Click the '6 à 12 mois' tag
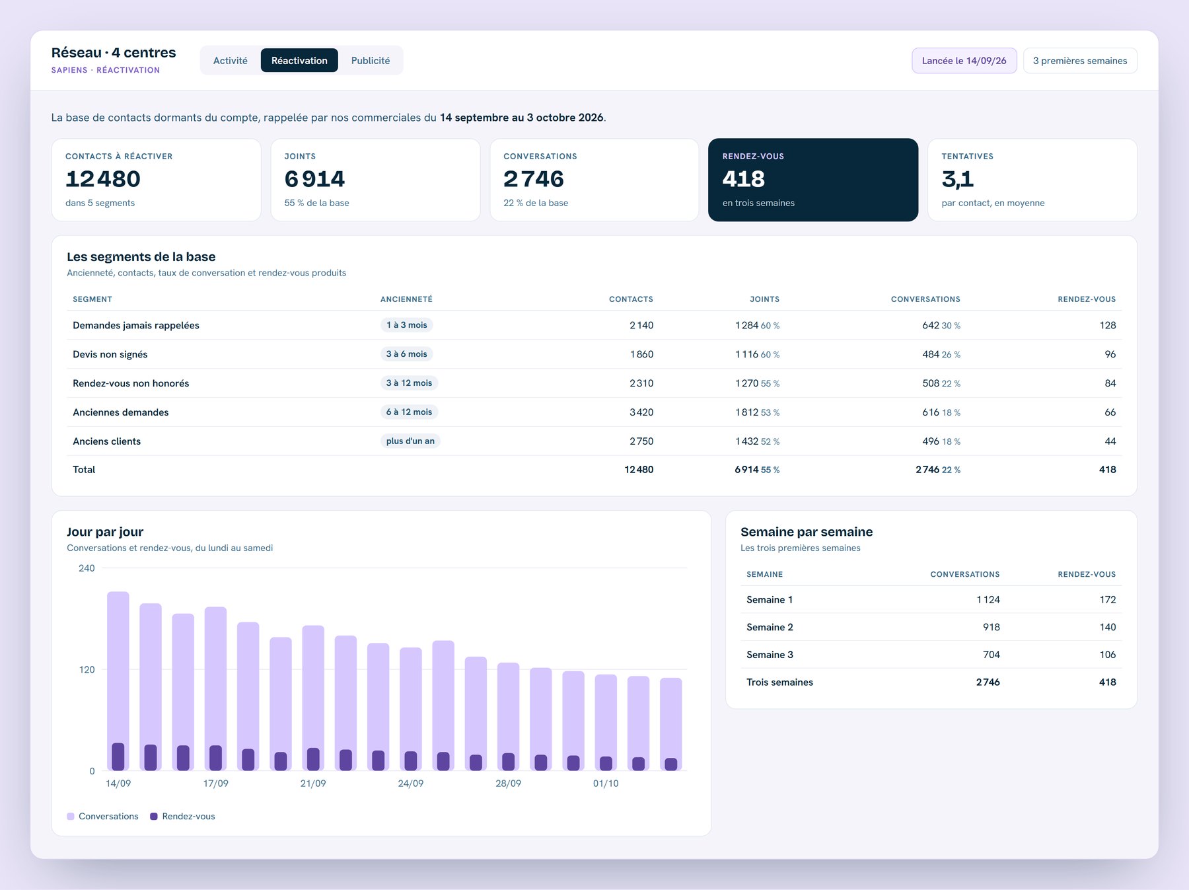This screenshot has height=890, width=1189. (x=410, y=412)
